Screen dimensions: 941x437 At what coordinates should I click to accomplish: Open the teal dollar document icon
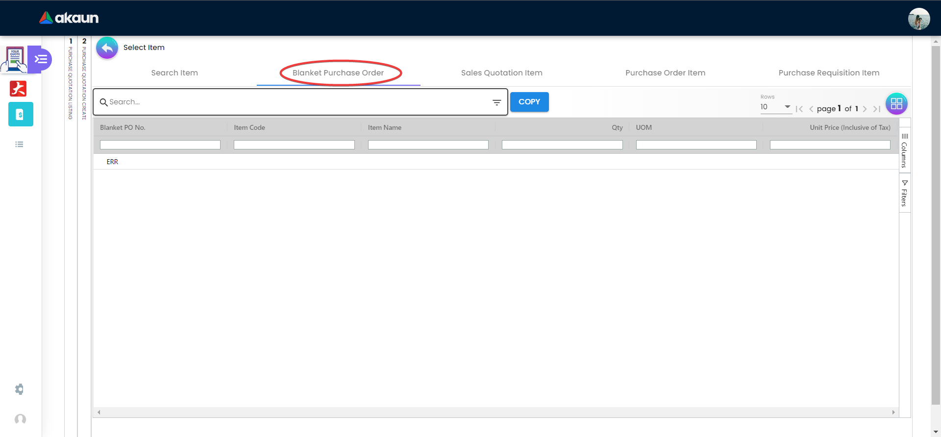pyautogui.click(x=21, y=114)
